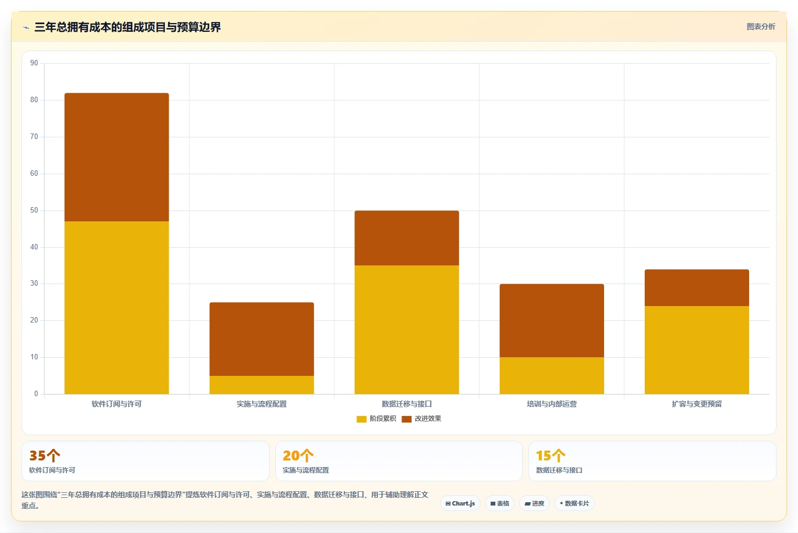The image size is (798, 533).
Task: Toggle the 改进效果 legend item
Action: pyautogui.click(x=421, y=419)
